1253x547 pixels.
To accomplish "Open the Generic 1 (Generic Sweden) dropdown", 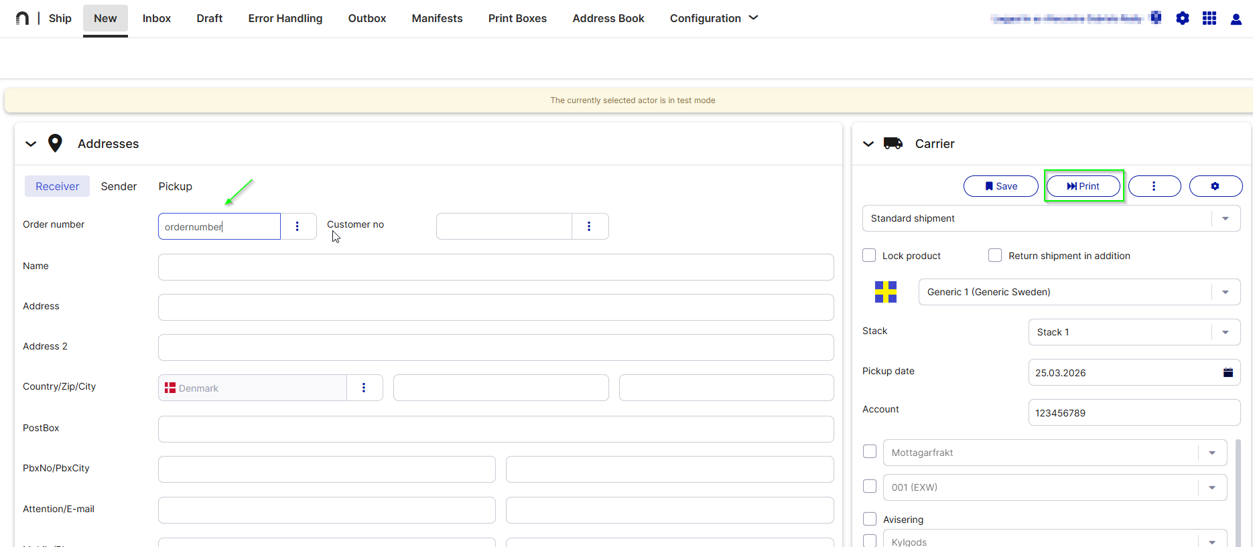I will [x=1079, y=292].
